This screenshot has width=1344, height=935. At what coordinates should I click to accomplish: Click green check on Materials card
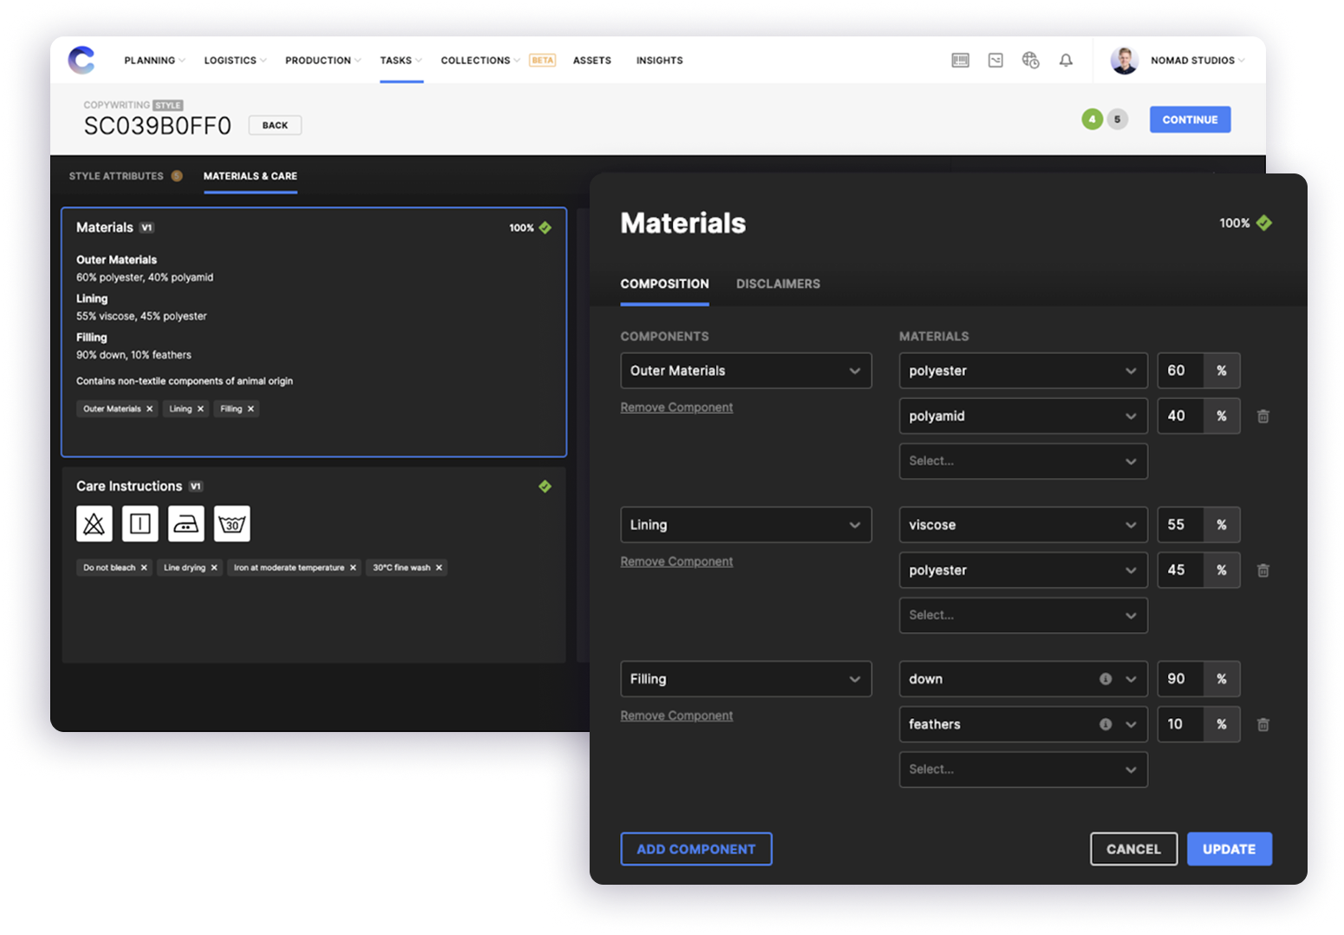click(x=545, y=227)
